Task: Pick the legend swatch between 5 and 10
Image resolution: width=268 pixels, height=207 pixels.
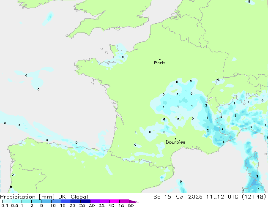Action: (46, 202)
